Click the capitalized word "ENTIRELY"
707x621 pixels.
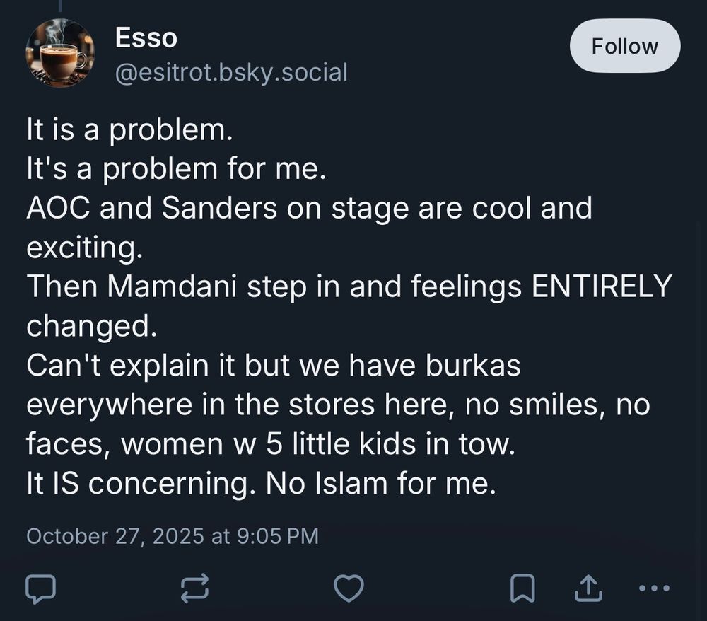[x=601, y=287]
